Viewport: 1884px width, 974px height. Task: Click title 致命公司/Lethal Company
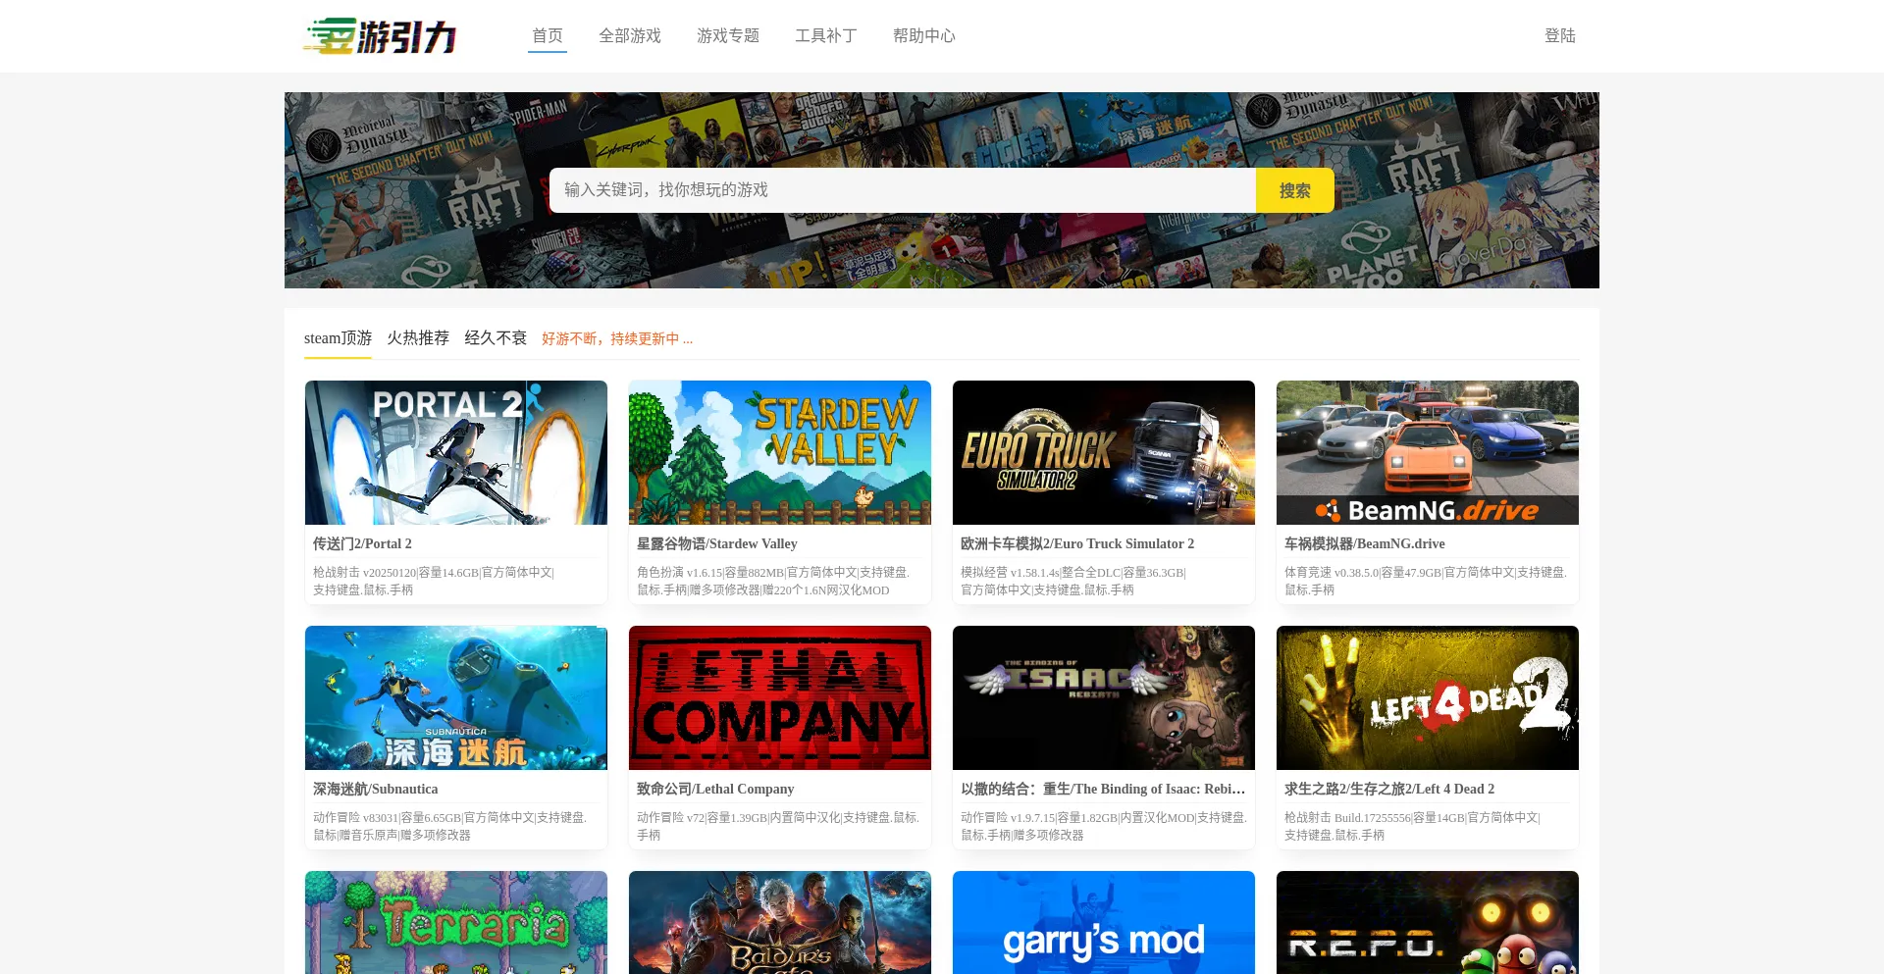tap(715, 789)
